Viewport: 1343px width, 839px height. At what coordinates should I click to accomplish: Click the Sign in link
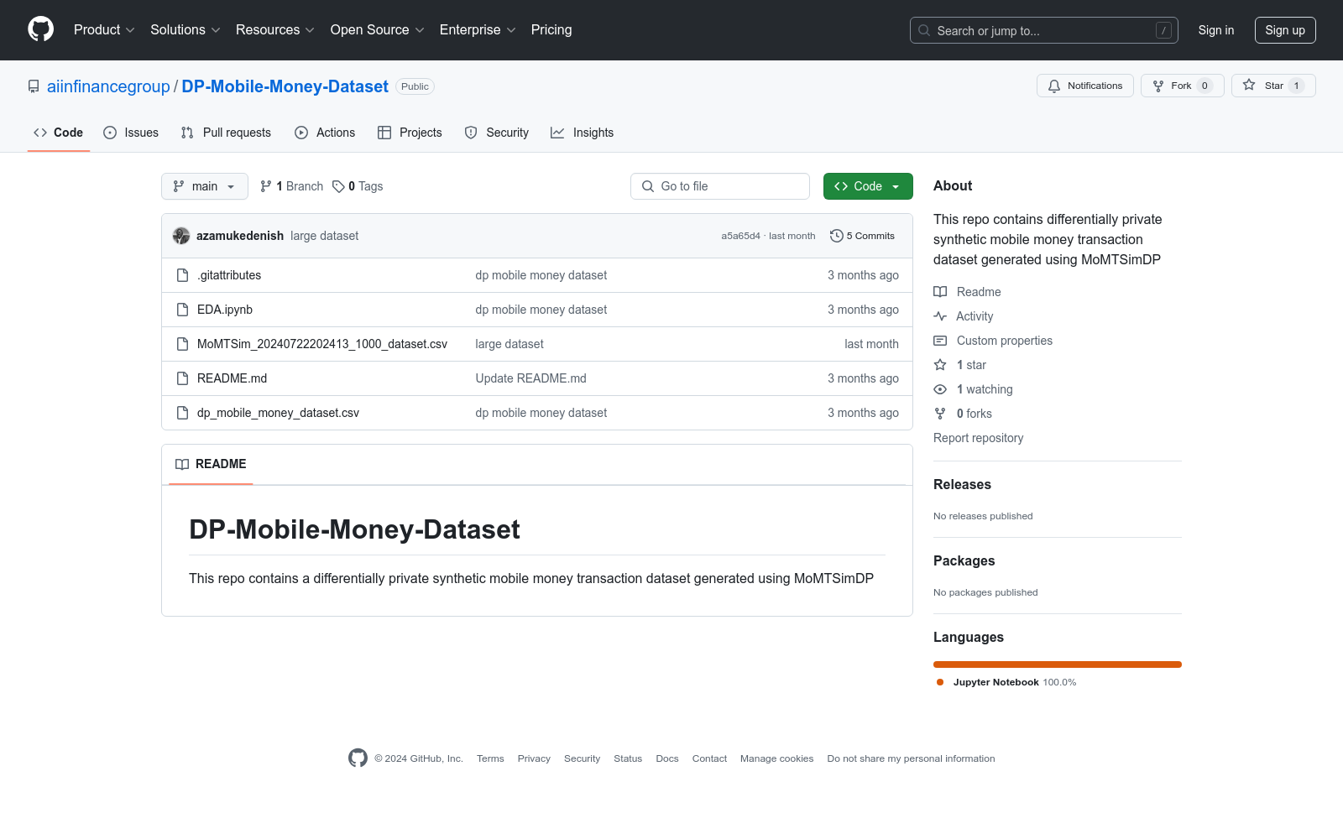(1216, 30)
